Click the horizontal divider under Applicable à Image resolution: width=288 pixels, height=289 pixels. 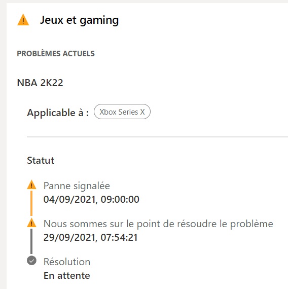157,137
